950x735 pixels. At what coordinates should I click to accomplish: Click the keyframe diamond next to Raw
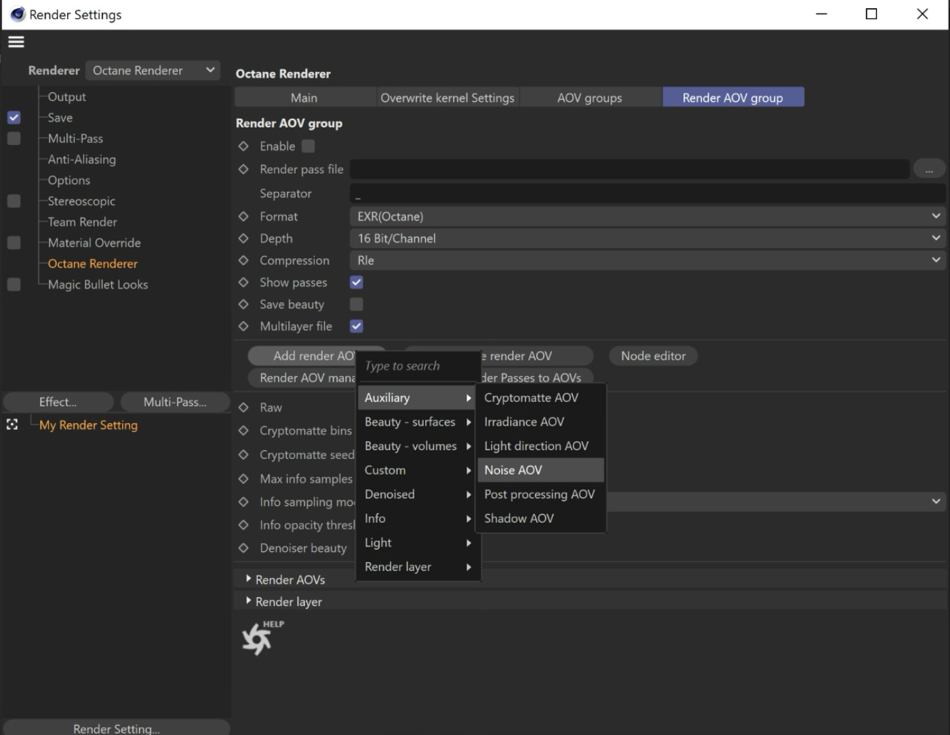(243, 408)
